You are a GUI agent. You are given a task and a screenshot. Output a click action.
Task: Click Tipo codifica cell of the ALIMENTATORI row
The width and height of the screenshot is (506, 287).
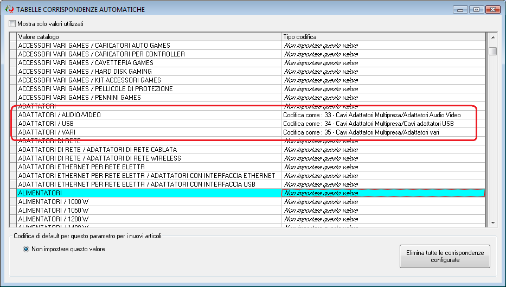click(383, 193)
